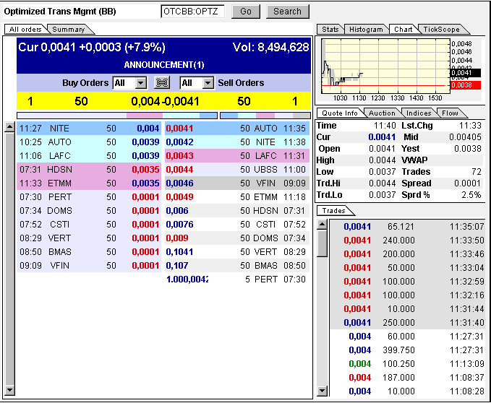Select the TickScope tab
491x403 pixels.
coord(441,30)
